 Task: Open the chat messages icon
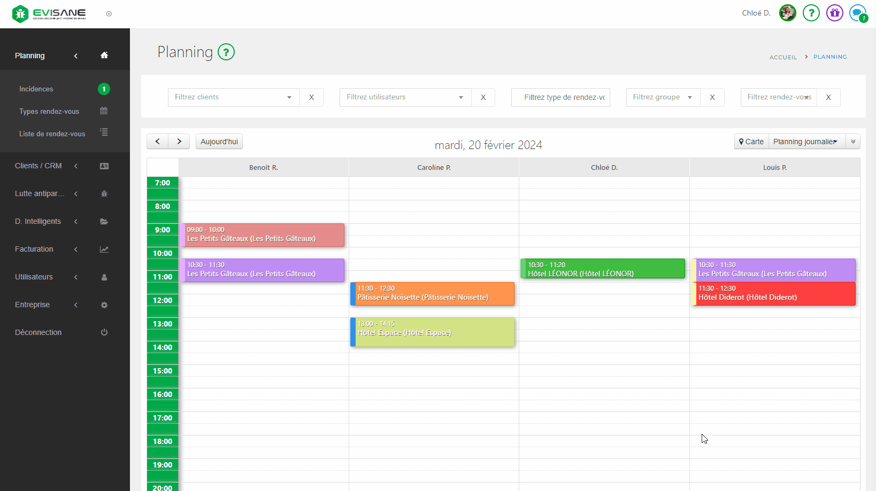(857, 13)
